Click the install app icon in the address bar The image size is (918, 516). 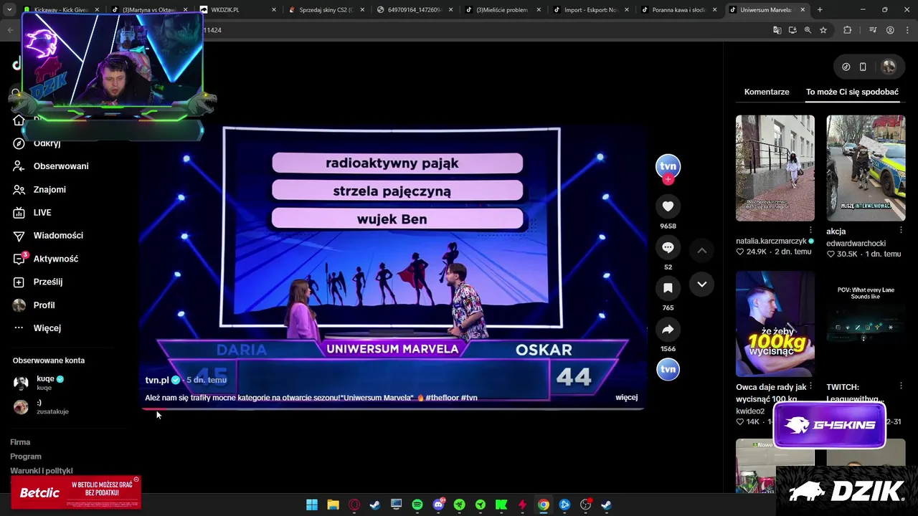792,30
